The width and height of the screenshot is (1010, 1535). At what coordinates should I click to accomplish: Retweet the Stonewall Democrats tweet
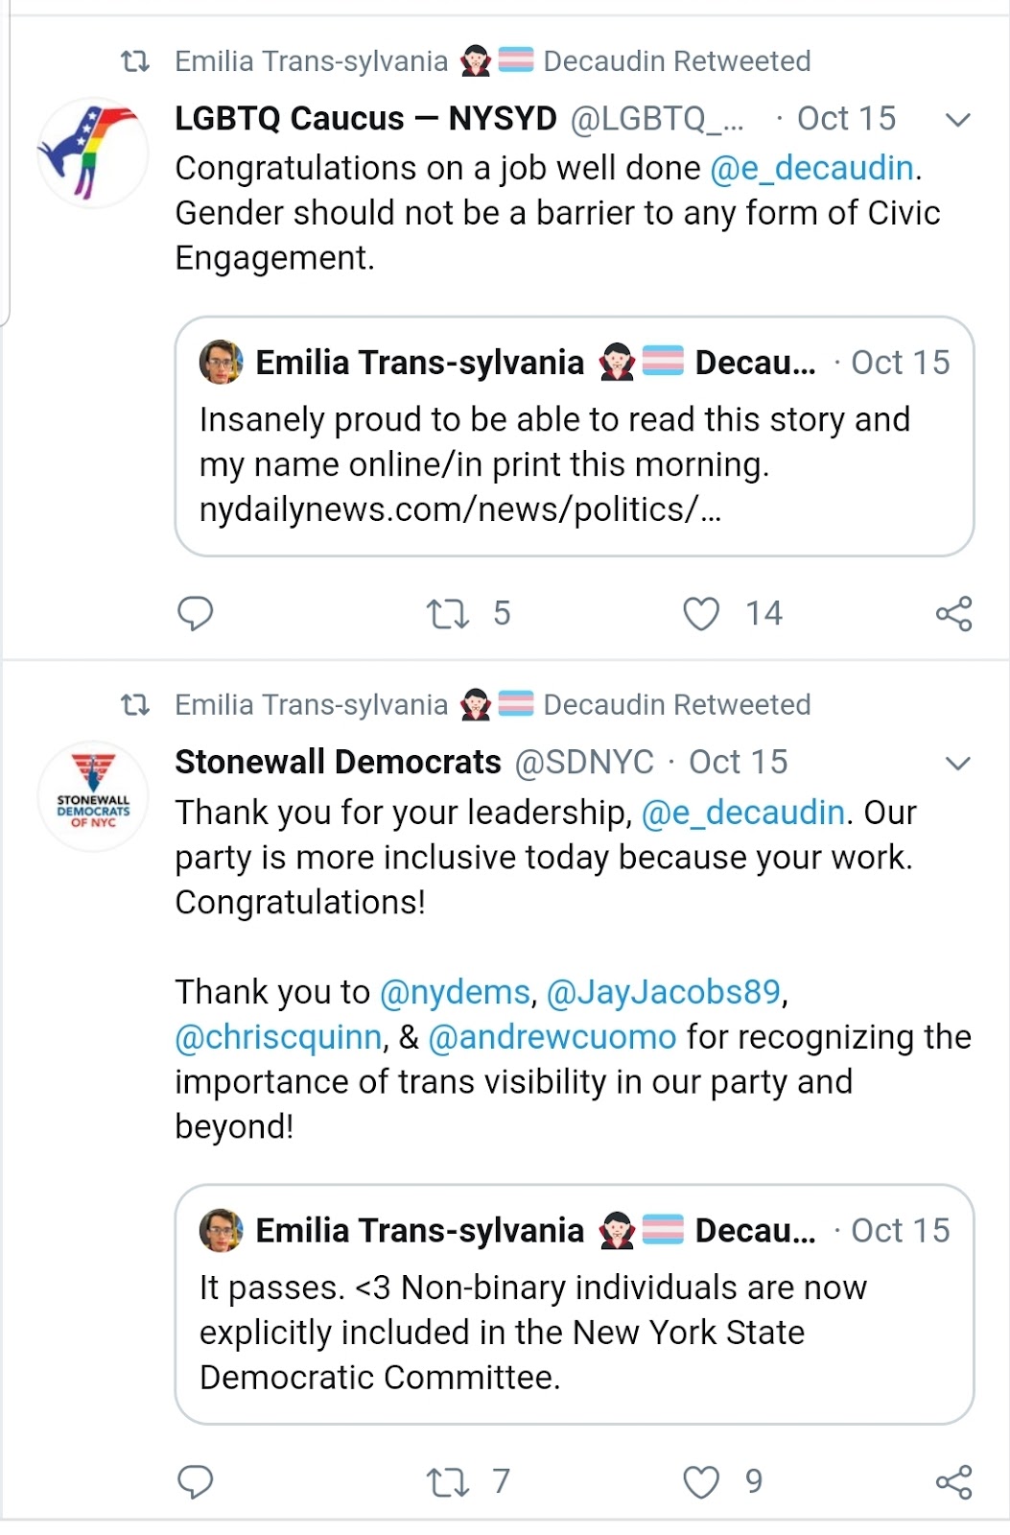(x=448, y=1482)
